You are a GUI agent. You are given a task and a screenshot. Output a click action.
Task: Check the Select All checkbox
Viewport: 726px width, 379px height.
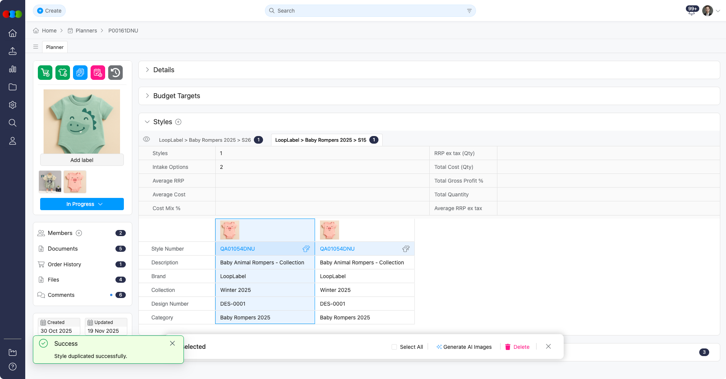tap(394, 347)
